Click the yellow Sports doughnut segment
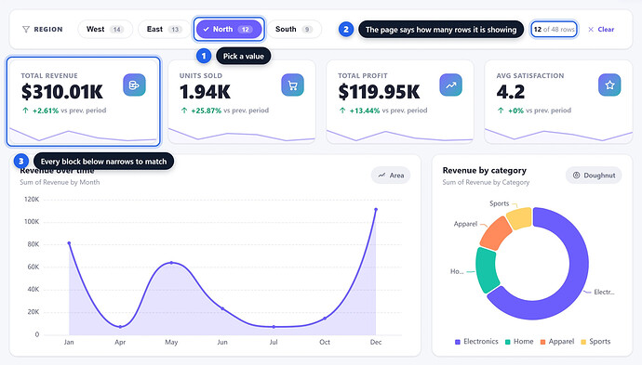This screenshot has width=642, height=365. click(519, 218)
